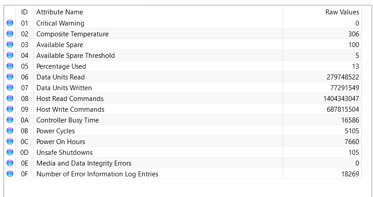
Task: Select the Host Write Commands attribute row
Action: point(183,109)
